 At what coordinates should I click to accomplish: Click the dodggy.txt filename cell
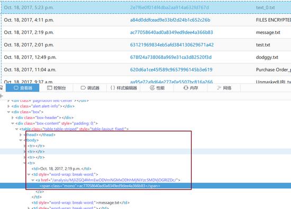(267, 57)
